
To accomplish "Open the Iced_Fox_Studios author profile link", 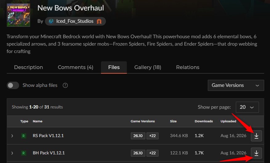I will (75, 21).
